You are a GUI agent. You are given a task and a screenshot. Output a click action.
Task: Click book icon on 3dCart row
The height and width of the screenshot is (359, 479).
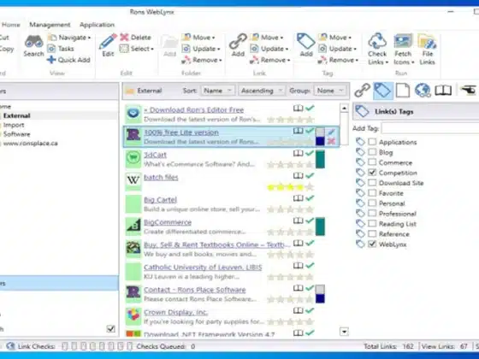tap(299, 153)
